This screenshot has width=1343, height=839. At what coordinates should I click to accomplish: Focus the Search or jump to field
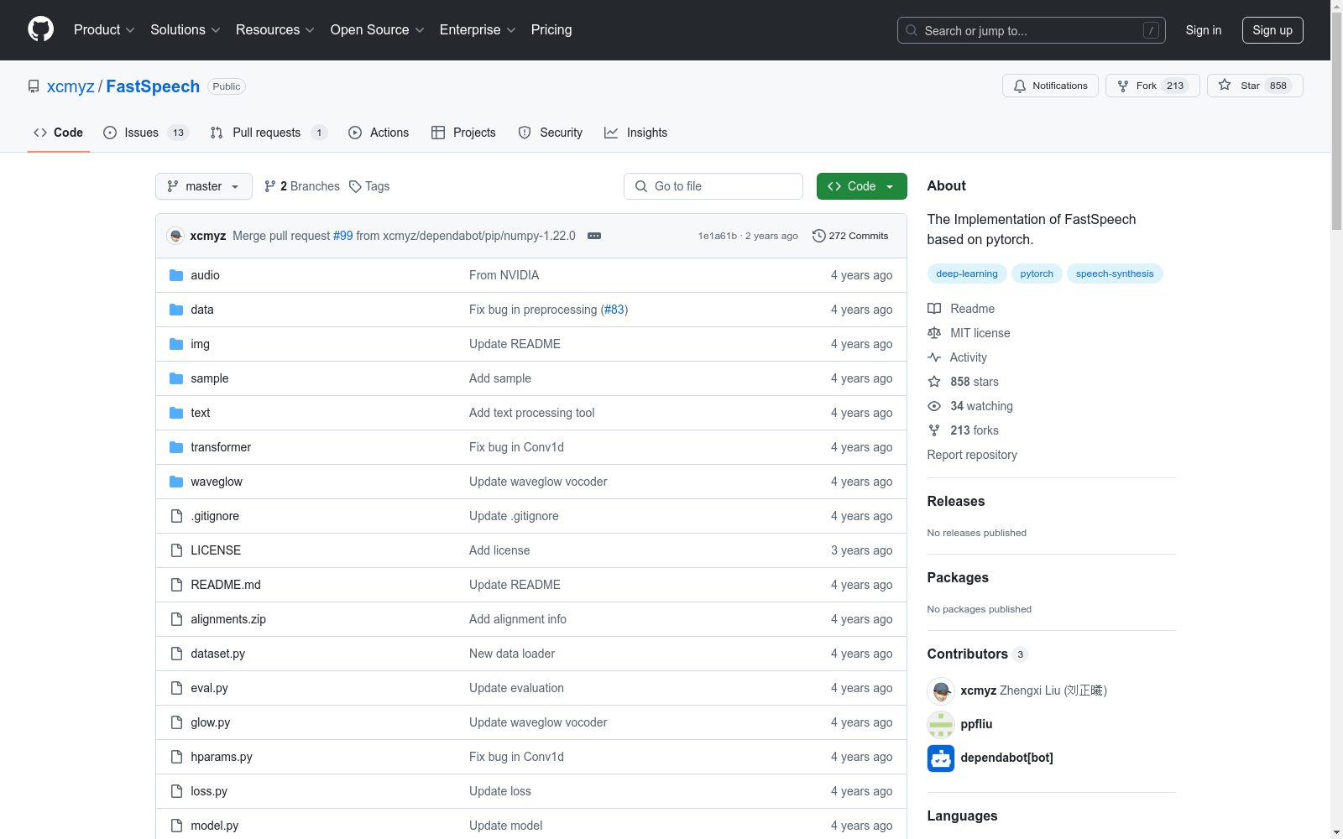(1032, 30)
